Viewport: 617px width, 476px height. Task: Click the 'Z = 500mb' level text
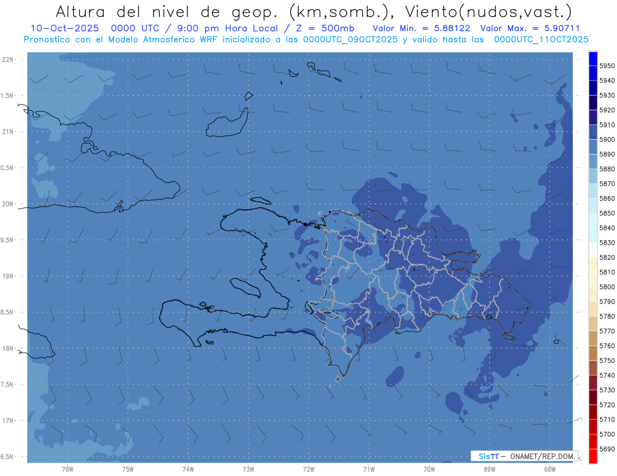coord(325,28)
